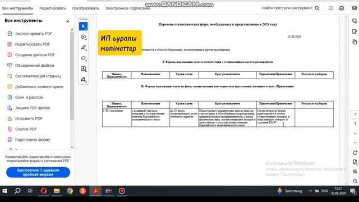This screenshot has height=202, width=359.
Task: Click the save file icon
Action: [x=331, y=8]
